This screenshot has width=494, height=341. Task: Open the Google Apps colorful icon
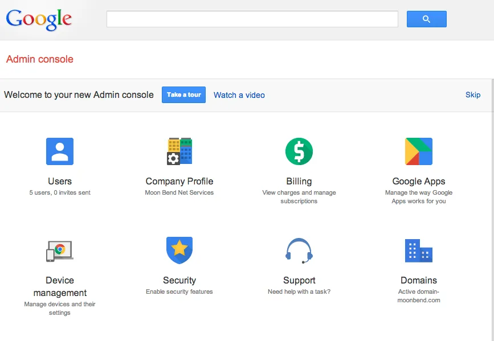(x=419, y=151)
